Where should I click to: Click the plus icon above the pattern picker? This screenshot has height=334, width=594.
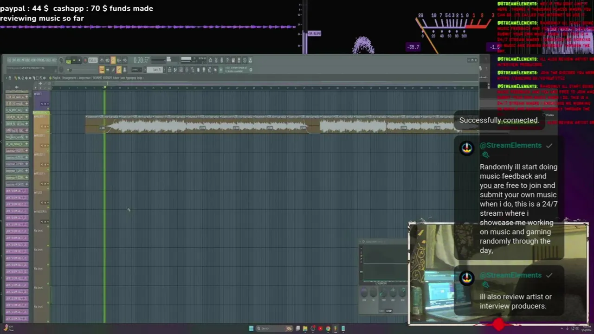point(17,87)
